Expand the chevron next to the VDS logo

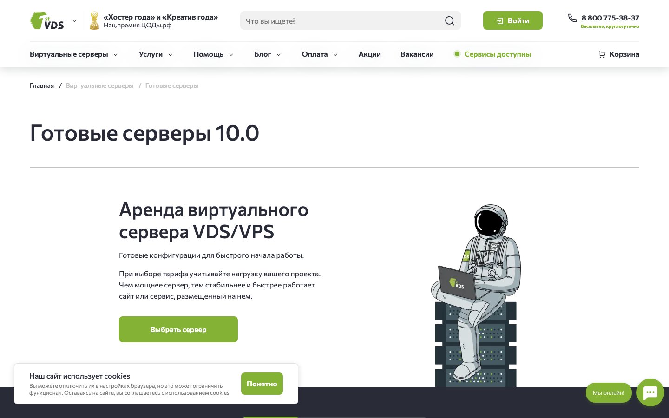[74, 21]
